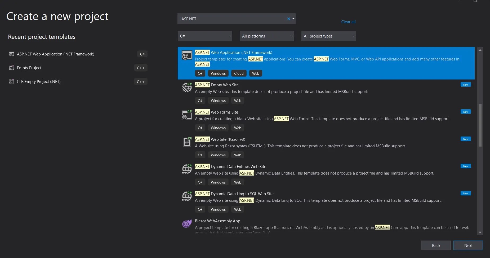Click New badge on Dynamic Data Linq to SQL
The height and width of the screenshot is (258, 490).
pos(466,194)
